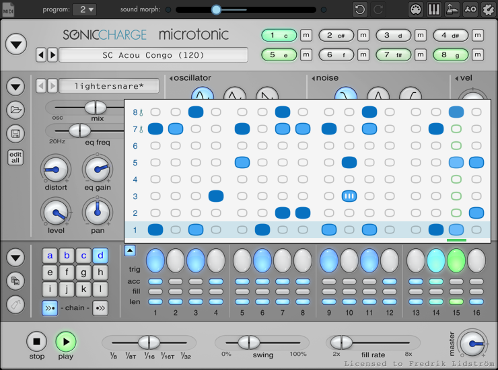Open the main program menu arrow

coord(15,44)
